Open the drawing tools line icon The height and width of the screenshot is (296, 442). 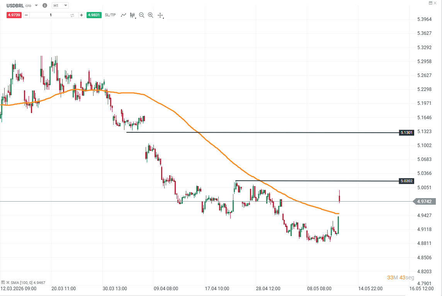pos(123,15)
